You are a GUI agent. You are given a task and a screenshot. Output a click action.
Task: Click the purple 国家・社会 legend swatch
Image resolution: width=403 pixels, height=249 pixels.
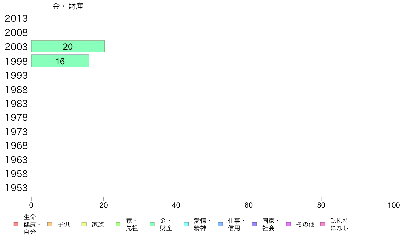[254, 224]
